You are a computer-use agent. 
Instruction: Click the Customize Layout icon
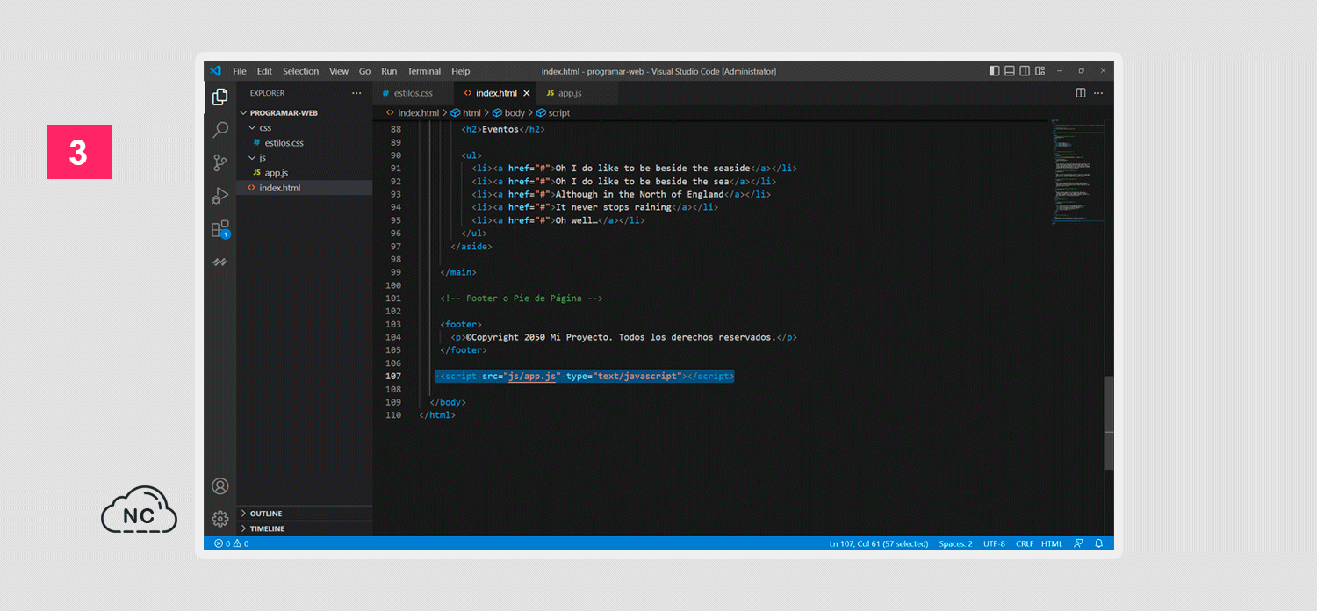pos(1040,71)
